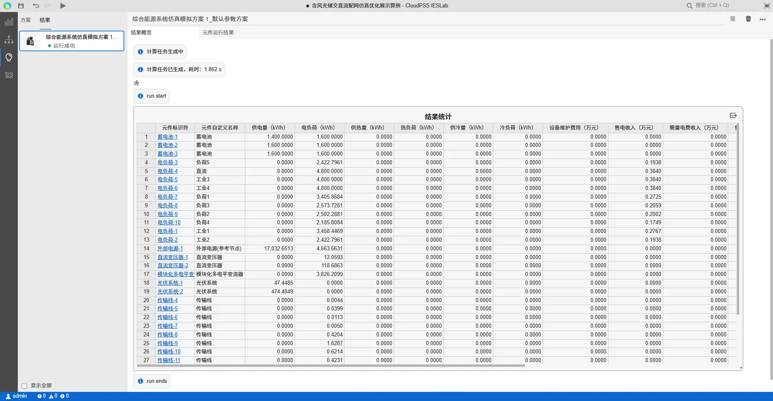The image size is (773, 401).
Task: Click the run ends message
Action: pos(152,381)
